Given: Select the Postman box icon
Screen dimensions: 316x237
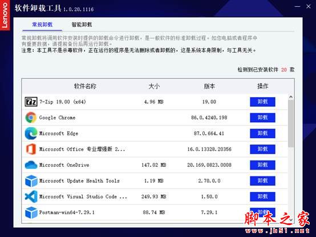Looking at the screenshot, I should coord(31,212).
